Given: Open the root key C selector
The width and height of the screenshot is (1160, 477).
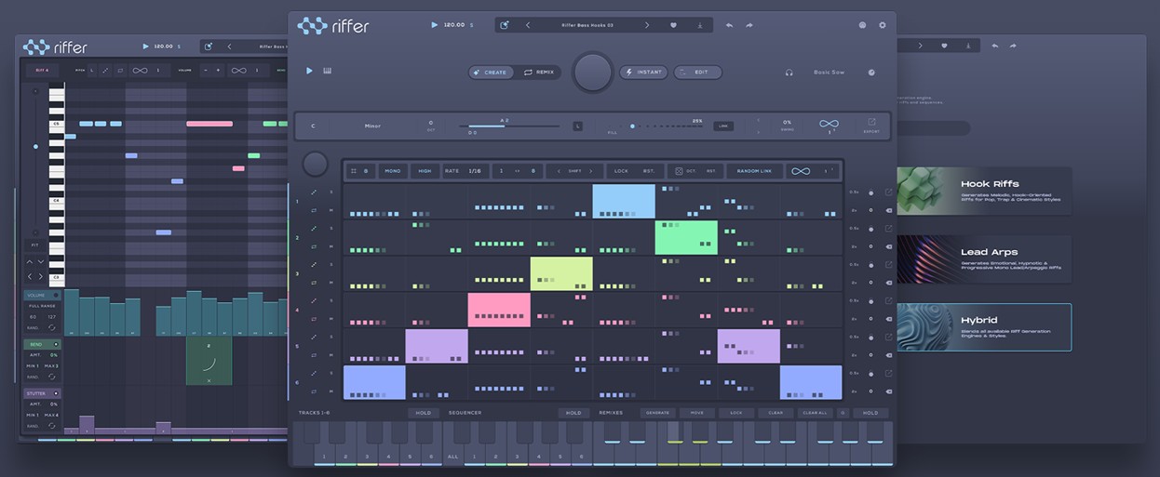Looking at the screenshot, I should tap(313, 126).
